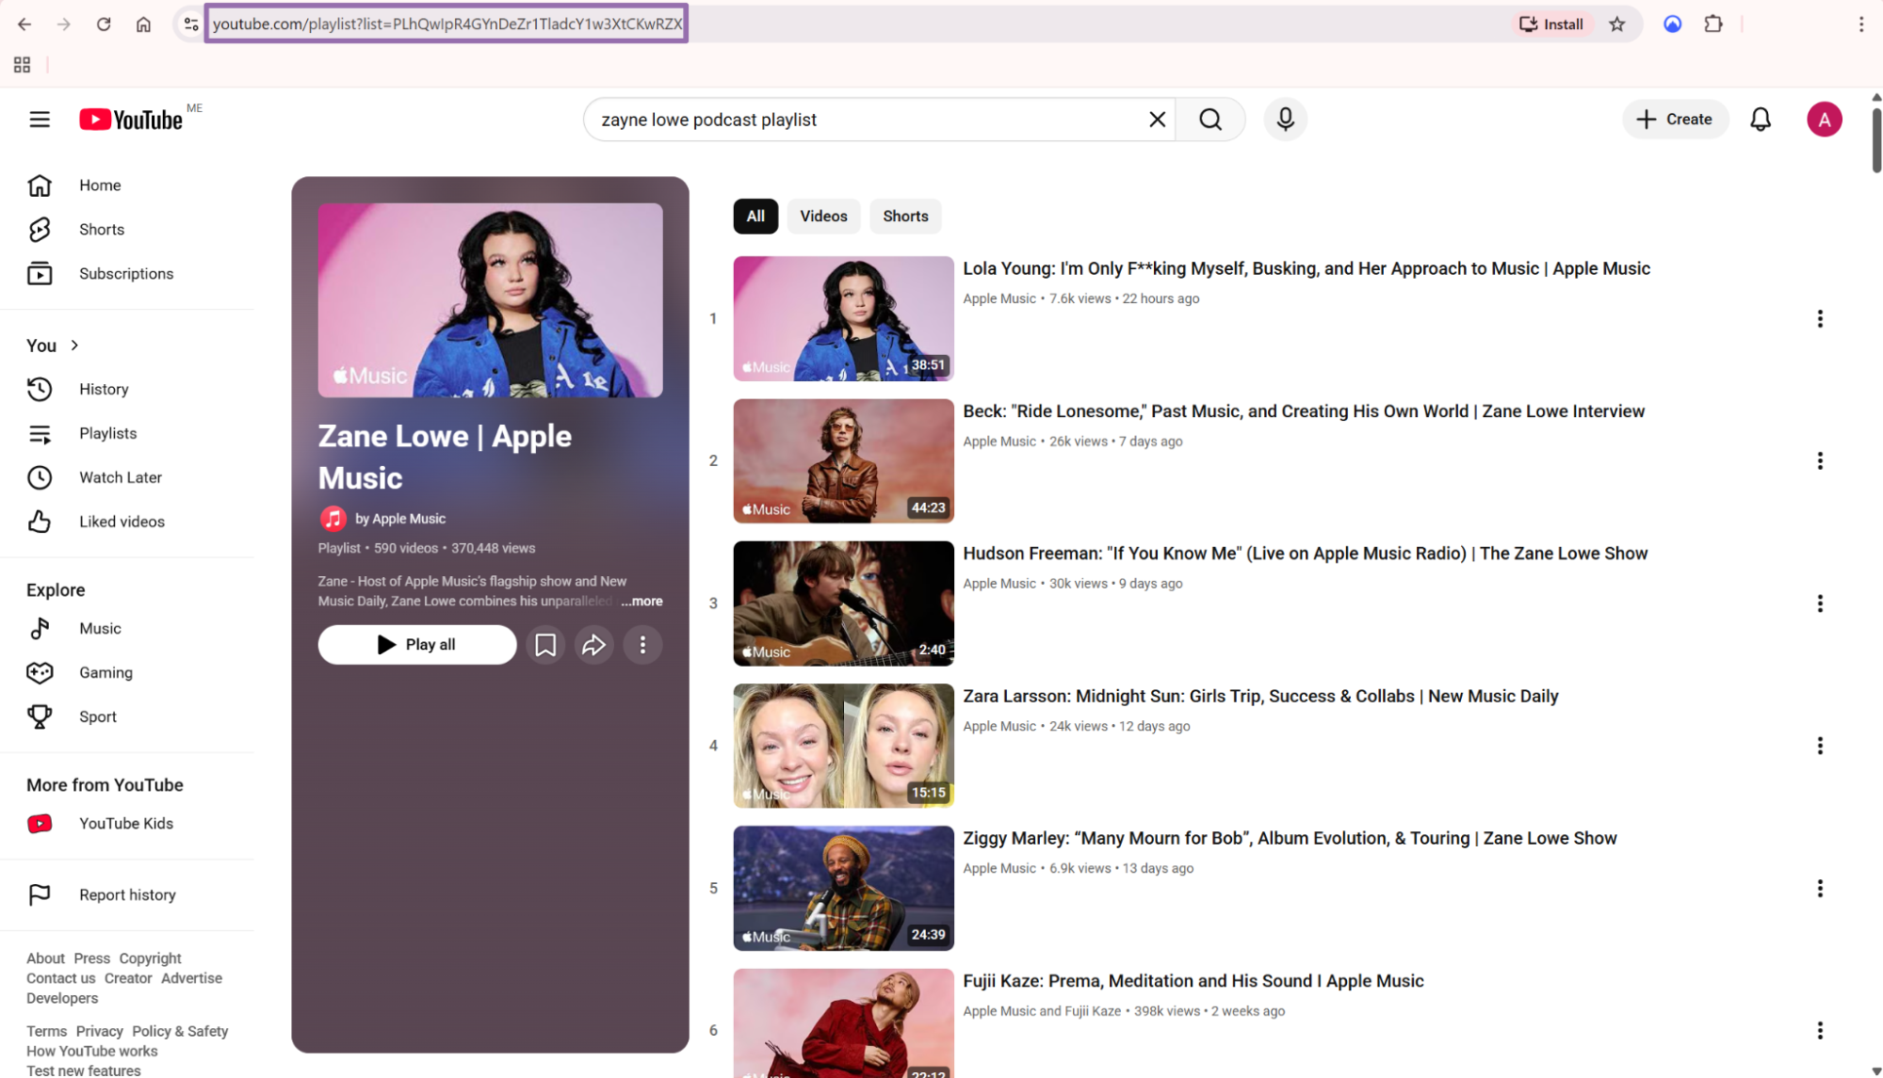Screen dimensions: 1883x1078
Task: Select the Shorts filter chip
Action: 905,217
